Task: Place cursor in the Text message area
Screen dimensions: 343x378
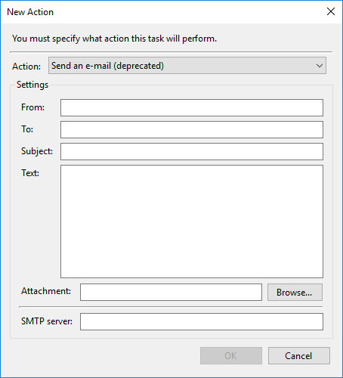Action: click(x=192, y=222)
